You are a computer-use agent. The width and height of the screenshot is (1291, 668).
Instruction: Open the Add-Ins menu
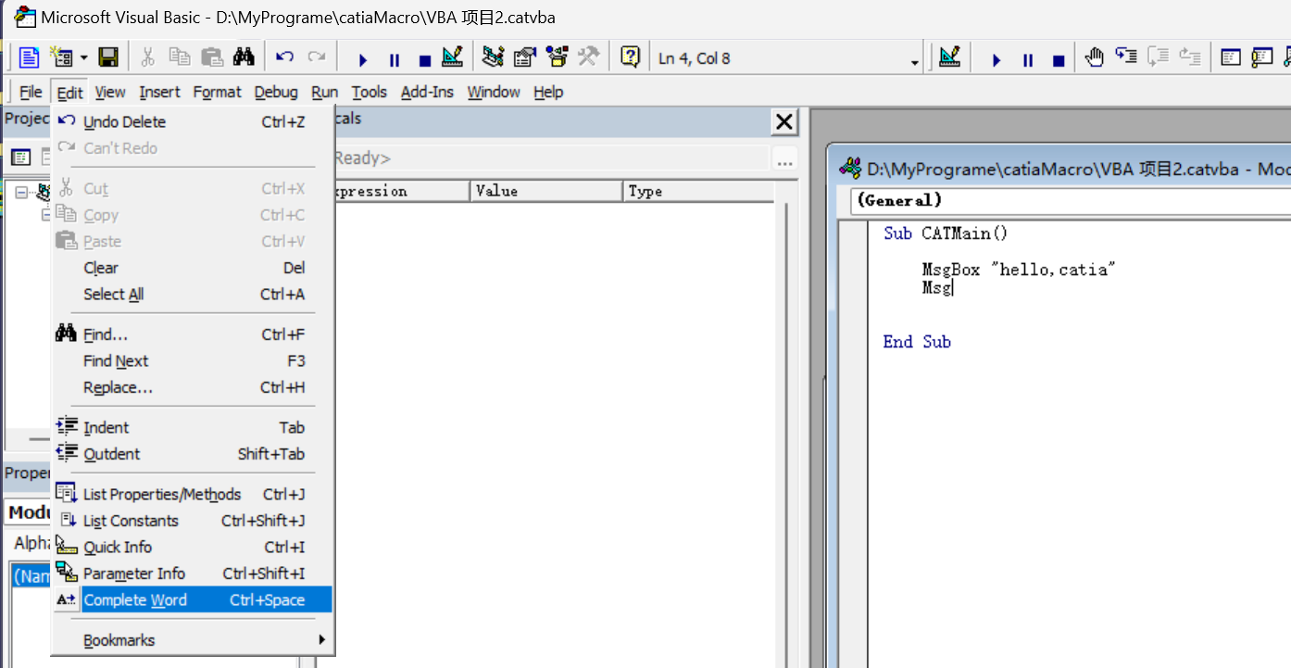(x=427, y=92)
